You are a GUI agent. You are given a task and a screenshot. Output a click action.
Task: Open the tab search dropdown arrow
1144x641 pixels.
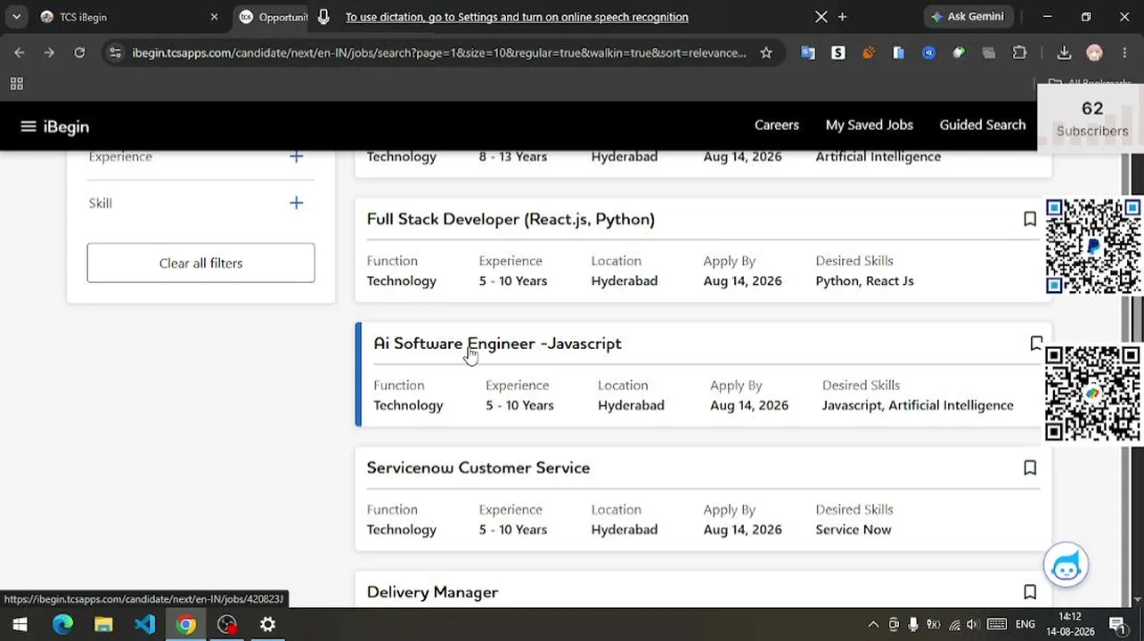16,17
